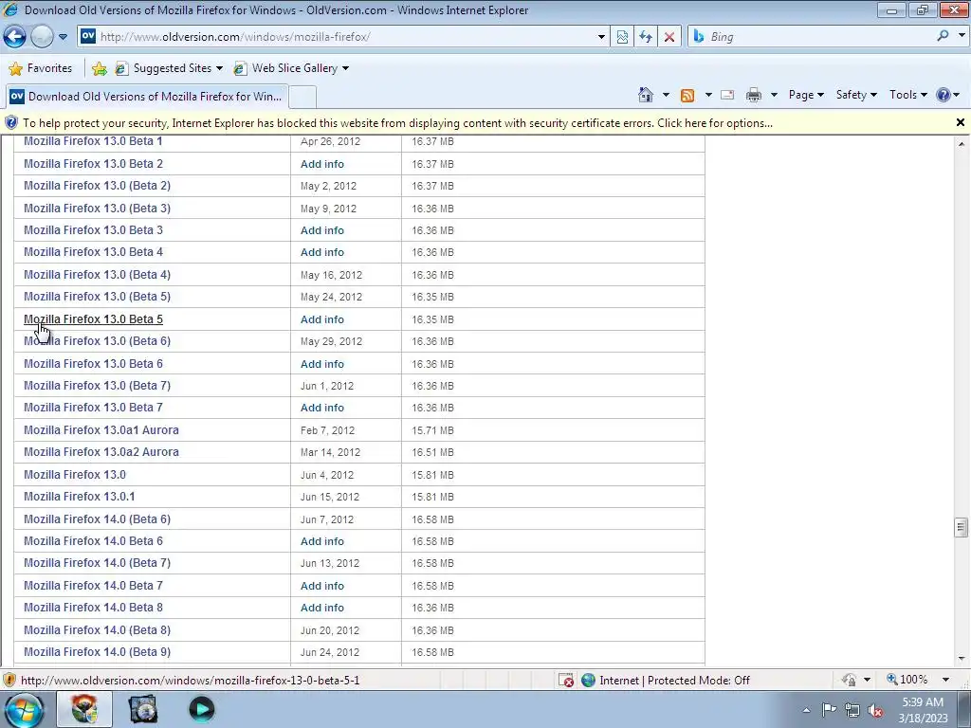
Task: Select the Download Old Versions tab
Action: pos(147,97)
